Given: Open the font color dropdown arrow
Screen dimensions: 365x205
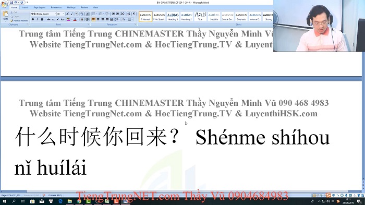Looking at the screenshot, I should [x=78, y=19].
